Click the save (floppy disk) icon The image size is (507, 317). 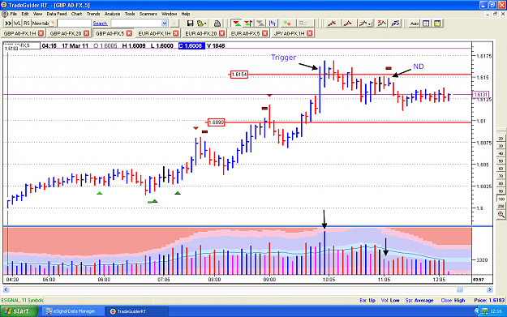190,24
